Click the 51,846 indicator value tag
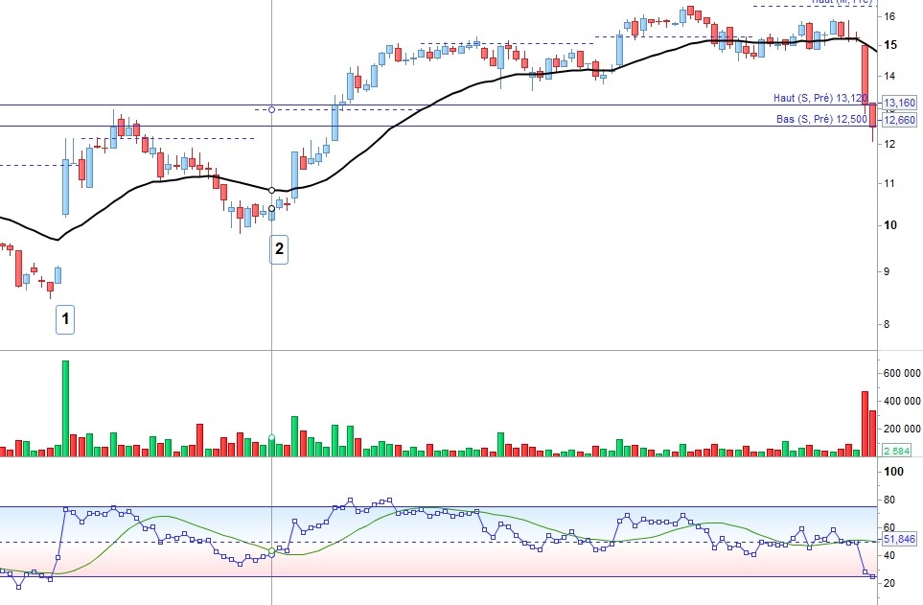 [899, 539]
